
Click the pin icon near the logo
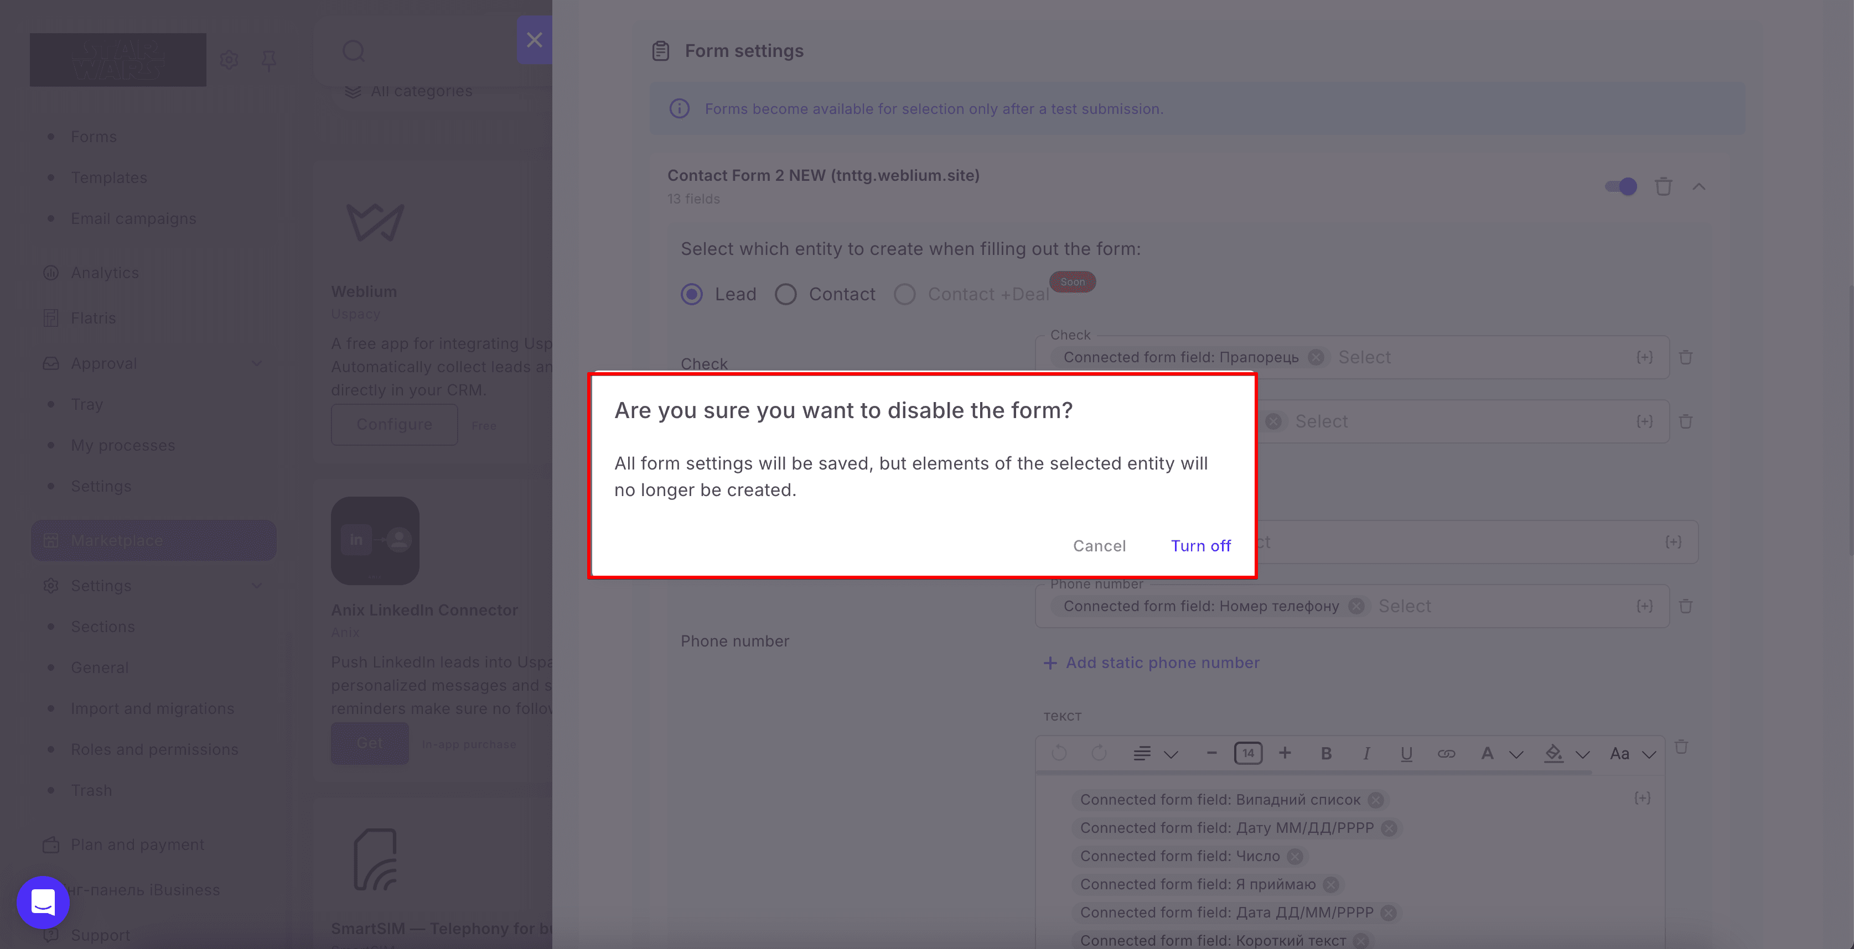coord(268,60)
